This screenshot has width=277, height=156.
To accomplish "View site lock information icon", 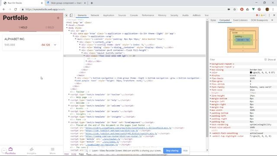I will coord(23,10).
